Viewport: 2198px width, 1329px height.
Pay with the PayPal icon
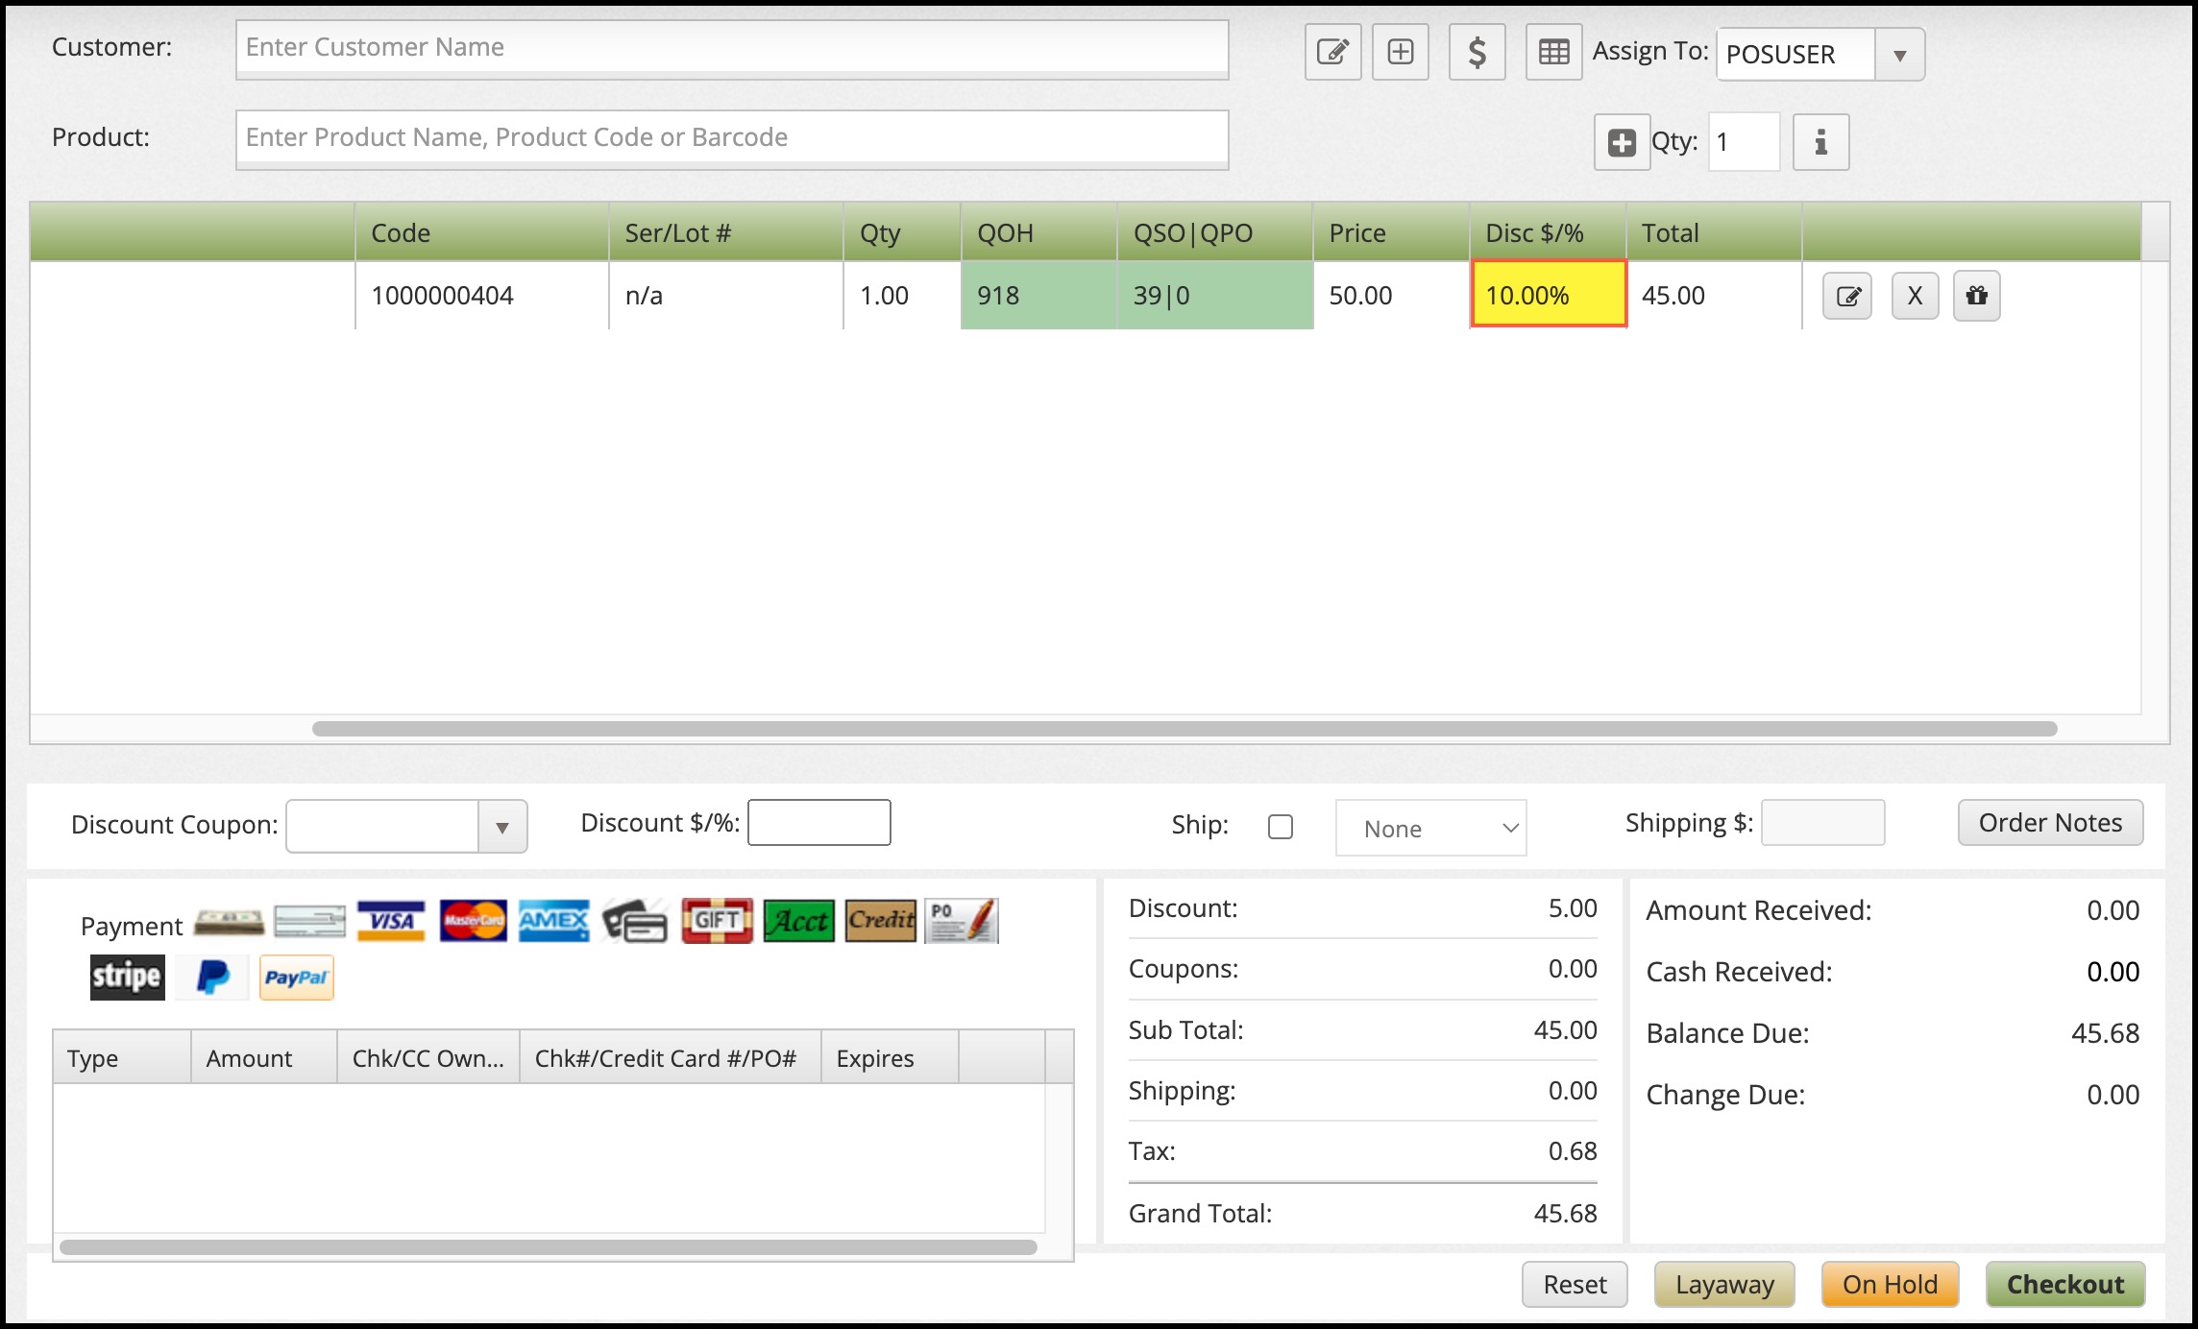pyautogui.click(x=296, y=978)
